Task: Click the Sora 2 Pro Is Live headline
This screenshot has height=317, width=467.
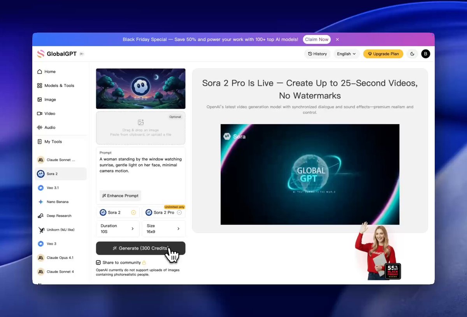Action: [x=310, y=89]
